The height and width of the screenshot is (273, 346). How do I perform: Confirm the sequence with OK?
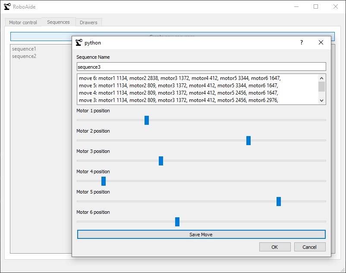pyautogui.click(x=275, y=247)
